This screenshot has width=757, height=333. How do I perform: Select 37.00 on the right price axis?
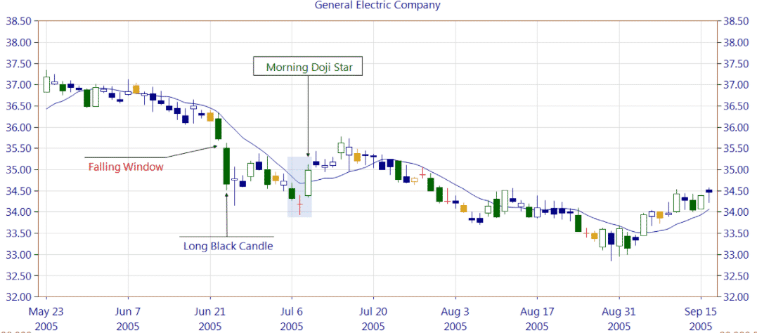(x=736, y=85)
